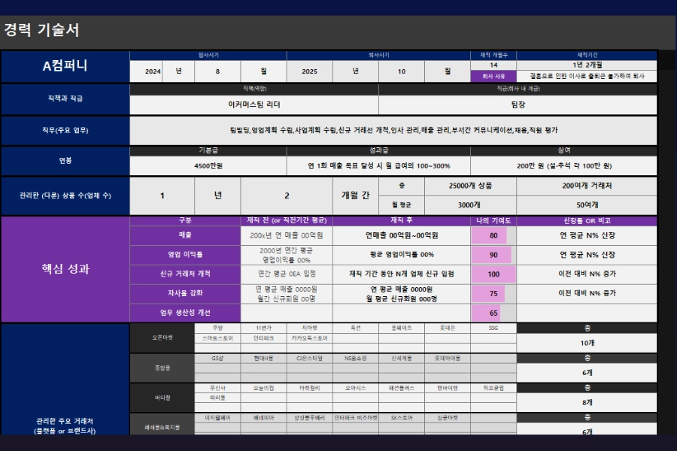Click the 팀장 rank cell
Viewport: 677px width, 451px height.
point(518,105)
